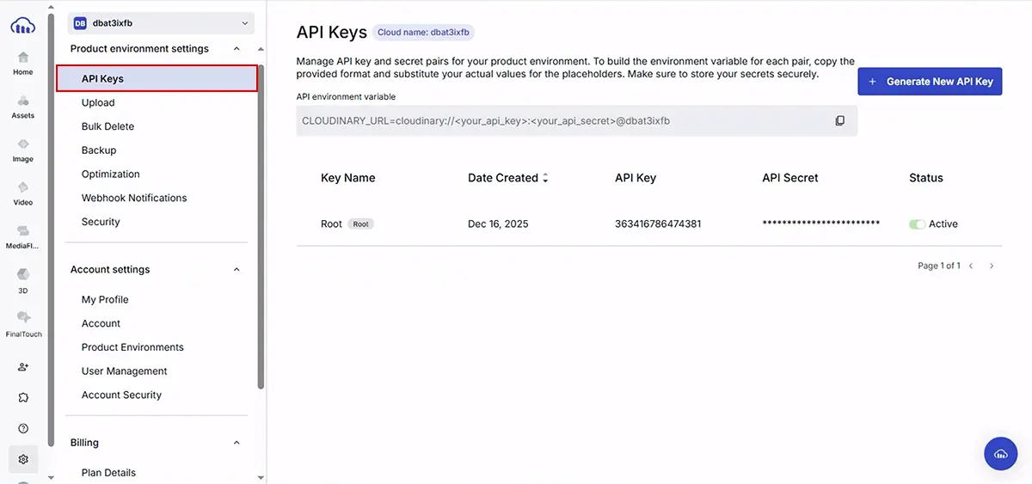
Task: Click the invite user icon
Action: (x=23, y=366)
